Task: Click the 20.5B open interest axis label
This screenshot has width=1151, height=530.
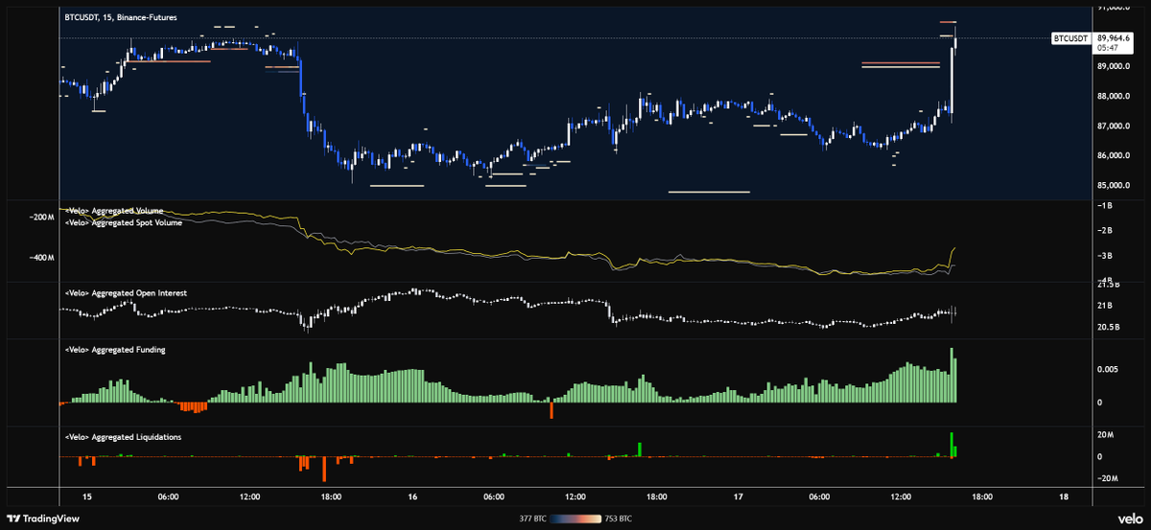Action: coord(1109,328)
